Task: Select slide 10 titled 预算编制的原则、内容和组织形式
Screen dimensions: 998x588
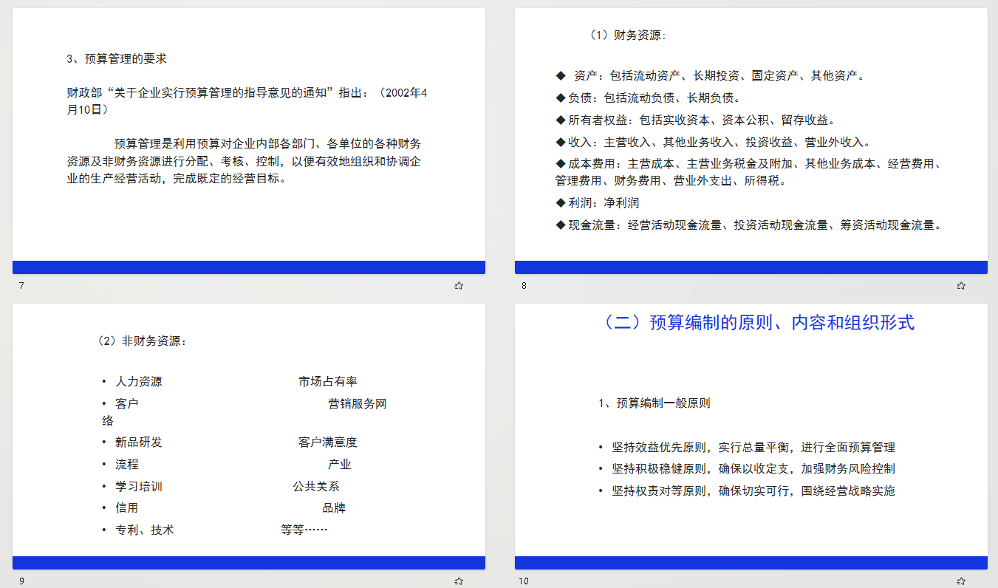Action: pyautogui.click(x=751, y=437)
